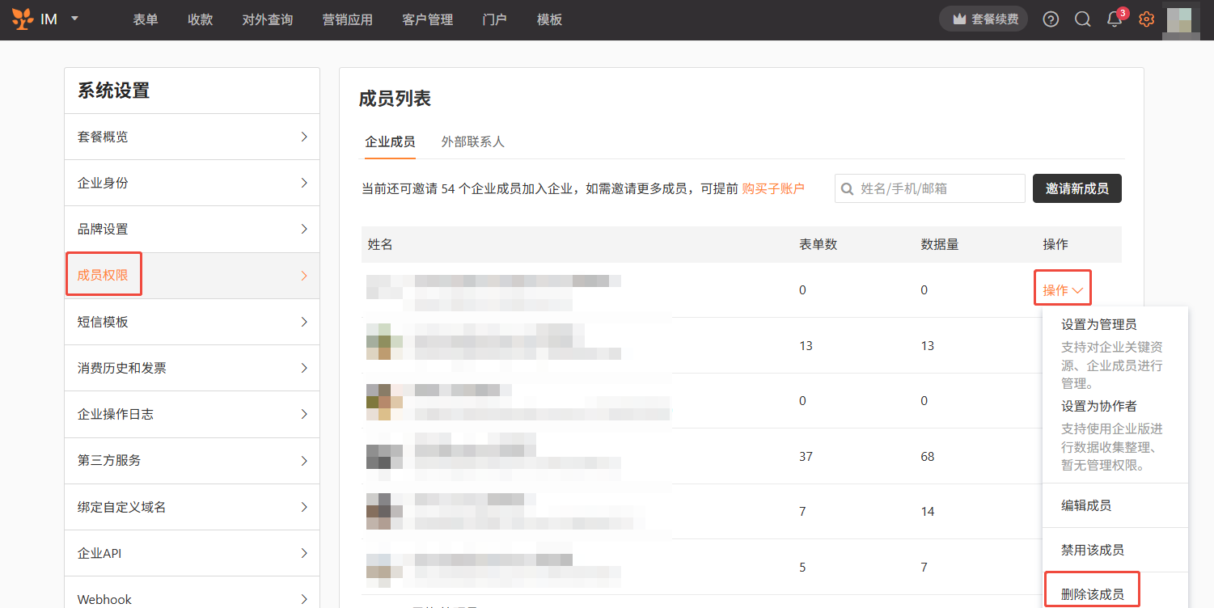
Task: Open the 表单 menu
Action: pos(146,19)
